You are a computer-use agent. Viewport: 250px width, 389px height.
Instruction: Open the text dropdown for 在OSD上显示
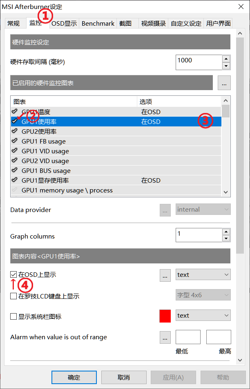coord(203,275)
